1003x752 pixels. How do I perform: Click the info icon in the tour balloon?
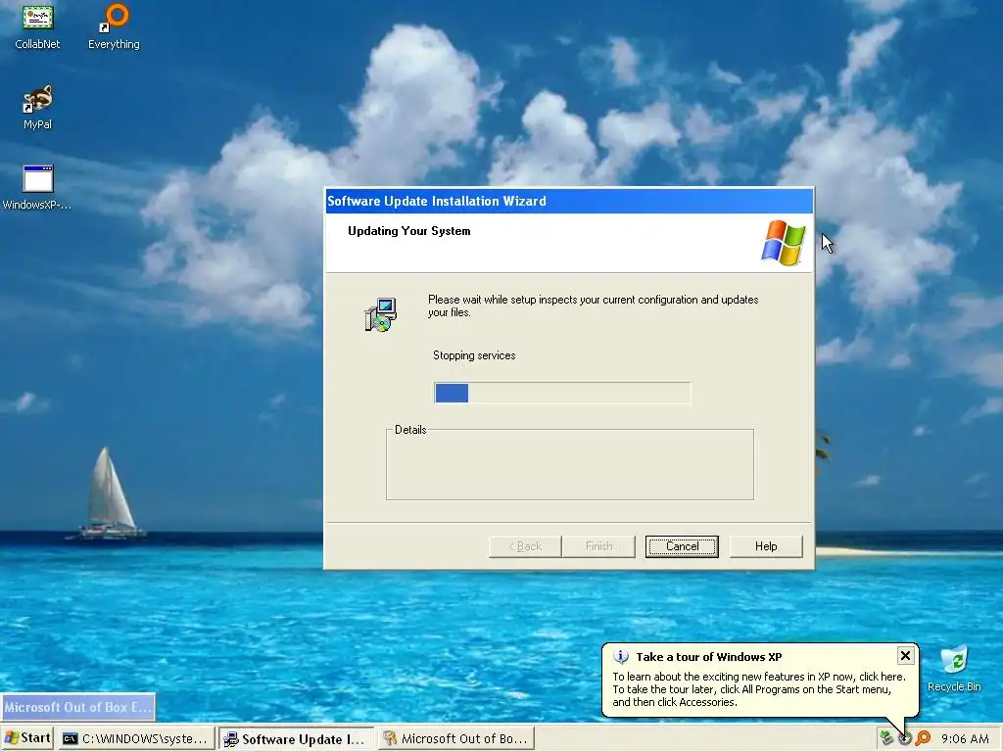point(620,657)
